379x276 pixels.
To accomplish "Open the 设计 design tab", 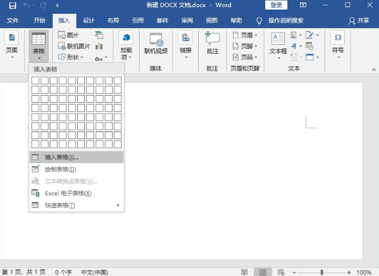I will click(x=89, y=20).
